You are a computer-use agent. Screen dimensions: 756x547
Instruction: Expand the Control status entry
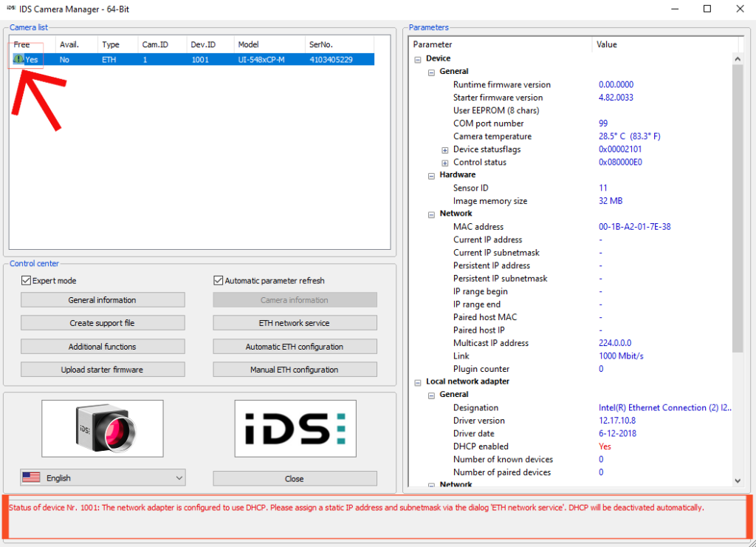tap(444, 162)
